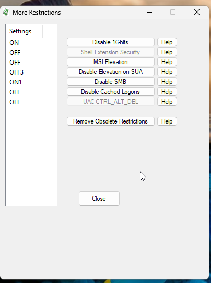Viewport: 211px width, 283px height.
Task: Click the Disable 16-bits button
Action: (x=111, y=42)
